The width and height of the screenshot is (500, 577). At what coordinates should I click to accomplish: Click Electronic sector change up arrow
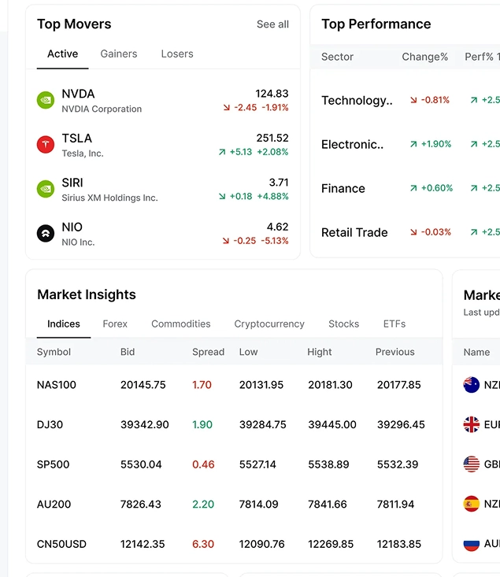tap(414, 144)
